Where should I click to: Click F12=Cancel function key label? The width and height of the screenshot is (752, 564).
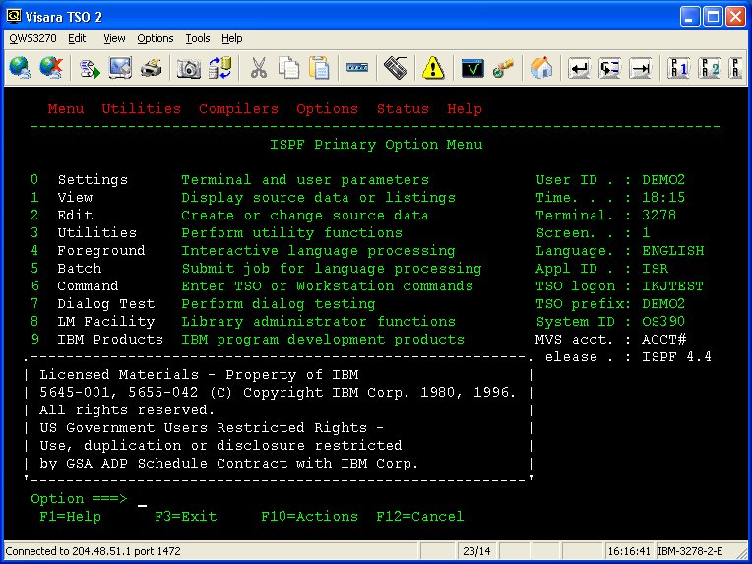click(x=420, y=517)
